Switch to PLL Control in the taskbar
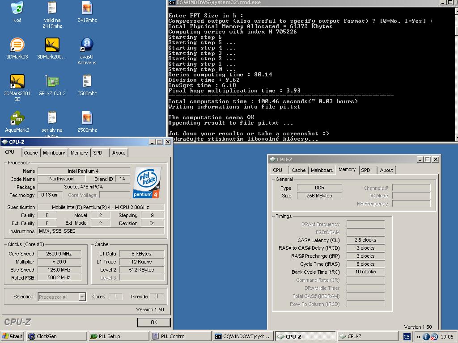 click(181, 336)
